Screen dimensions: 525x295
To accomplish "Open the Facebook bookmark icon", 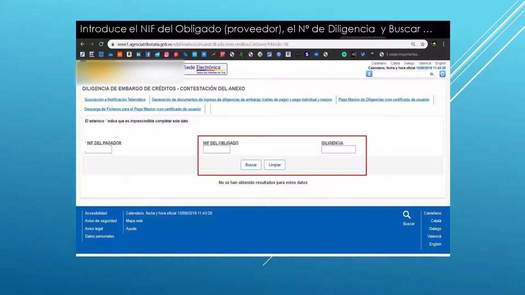I will pyautogui.click(x=148, y=54).
